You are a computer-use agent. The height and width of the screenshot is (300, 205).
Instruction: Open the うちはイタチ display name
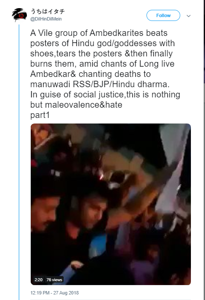point(47,12)
